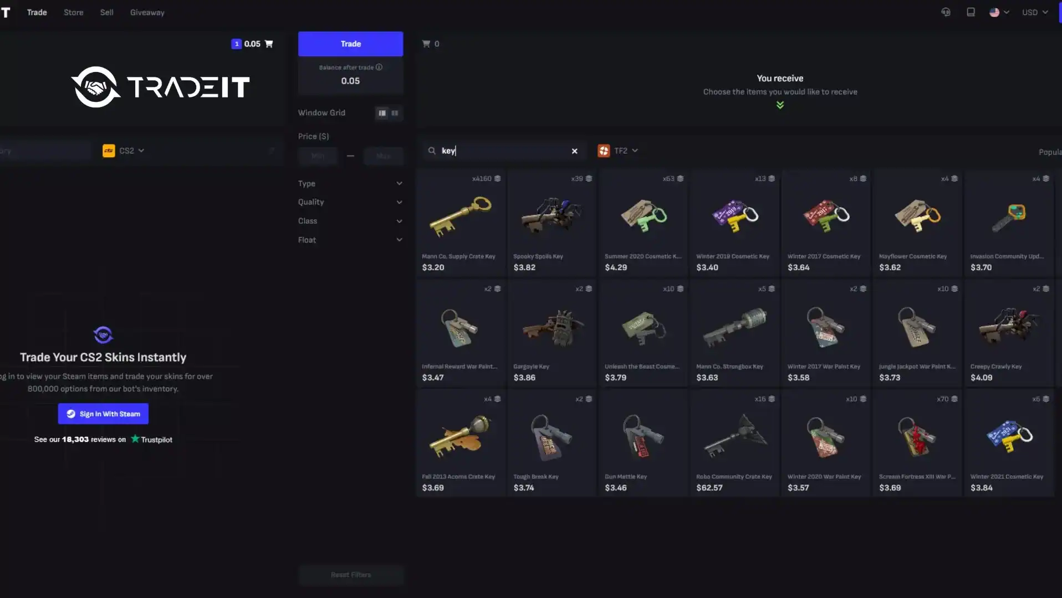Select the Mann Co. Supply Crate Key item
The image size is (1062, 598).
click(x=461, y=224)
